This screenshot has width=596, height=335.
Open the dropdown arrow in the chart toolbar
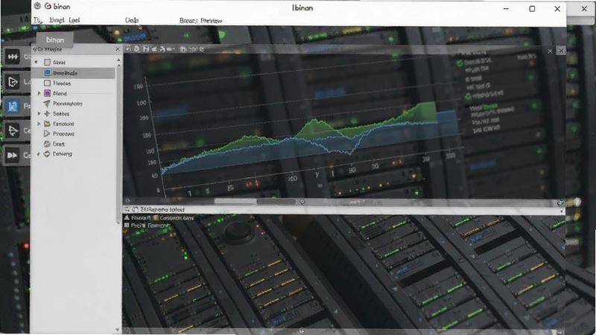174,49
